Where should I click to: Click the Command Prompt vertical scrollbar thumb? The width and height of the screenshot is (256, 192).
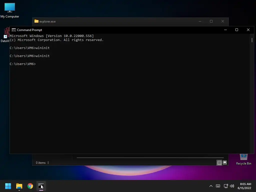252,40
